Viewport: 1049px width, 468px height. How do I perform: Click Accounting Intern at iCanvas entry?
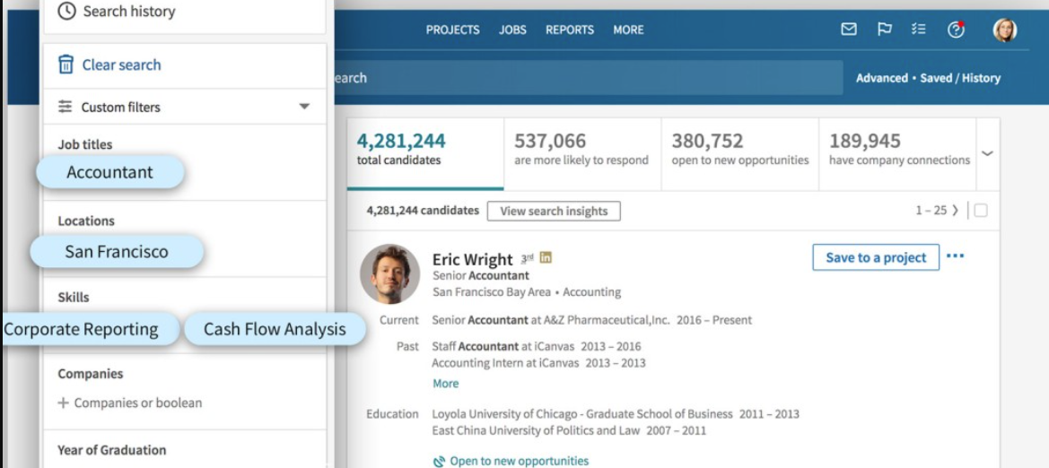(538, 363)
